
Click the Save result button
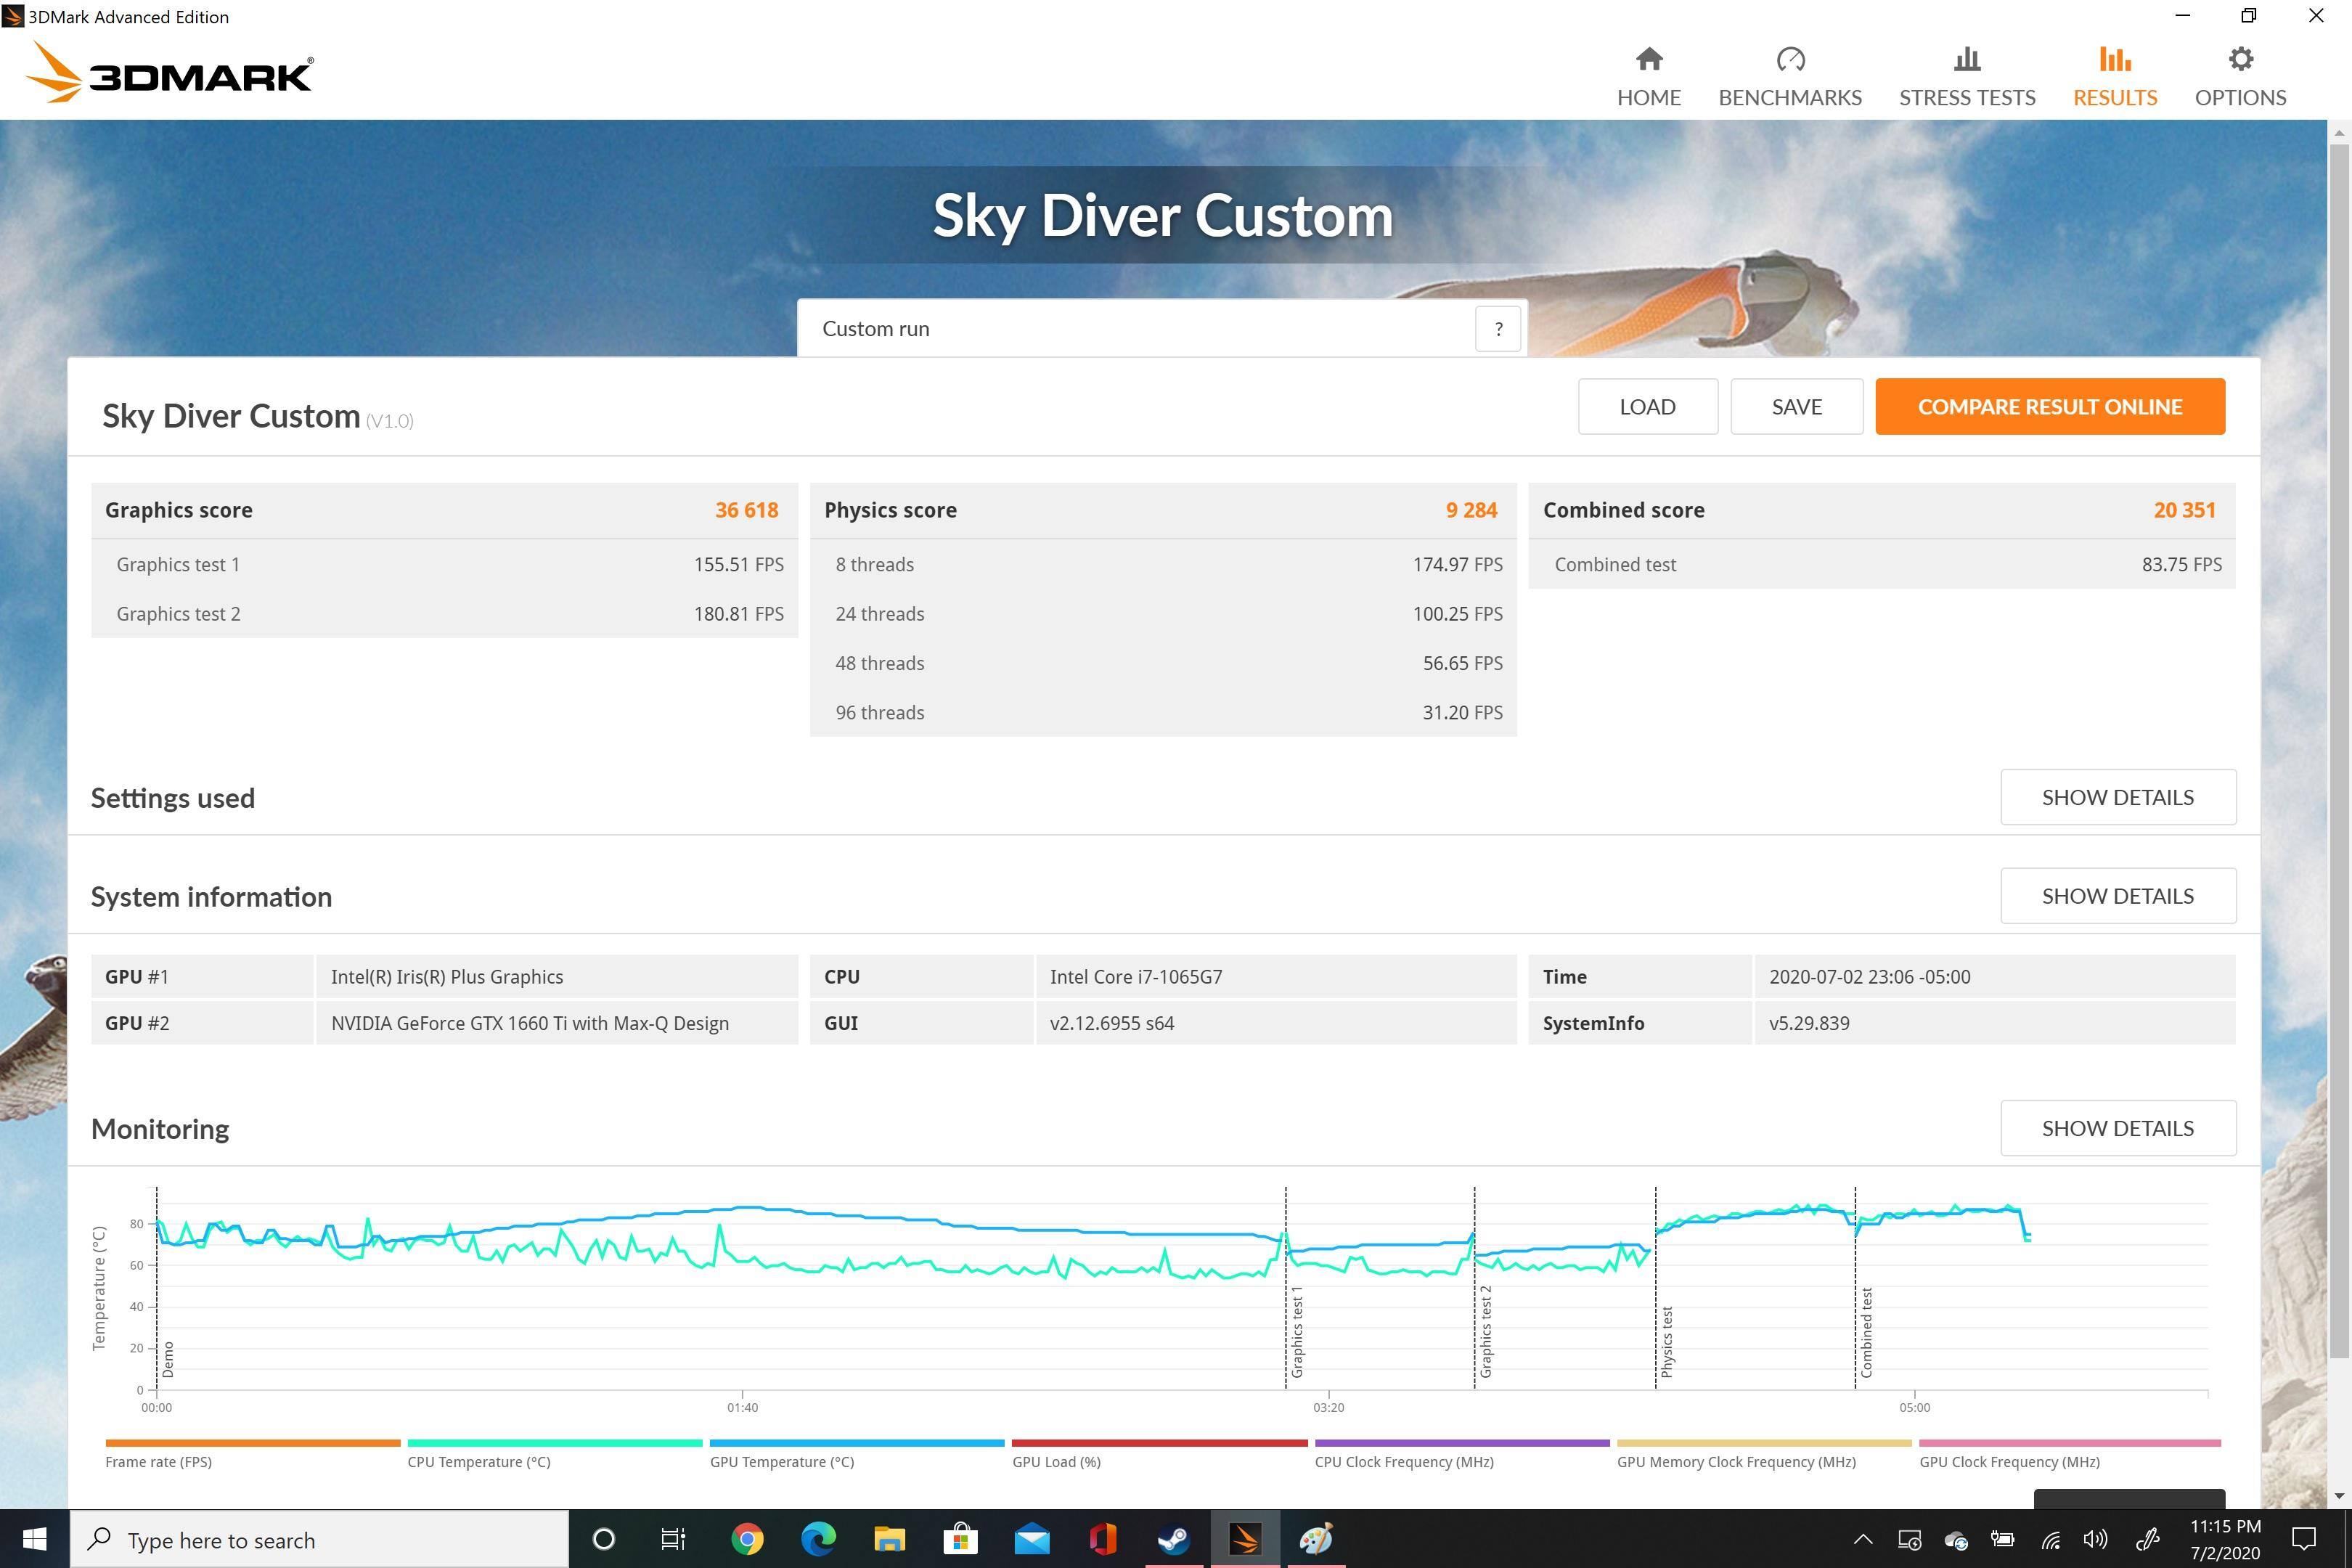[x=1796, y=407]
